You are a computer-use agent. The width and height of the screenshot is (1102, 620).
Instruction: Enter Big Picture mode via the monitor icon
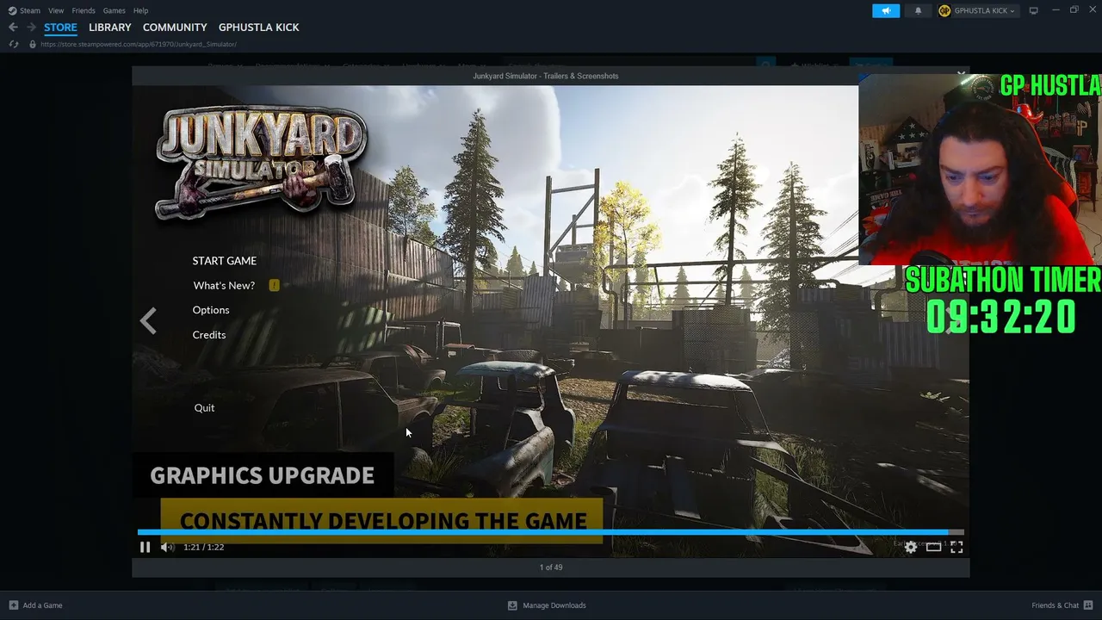coord(1034,10)
